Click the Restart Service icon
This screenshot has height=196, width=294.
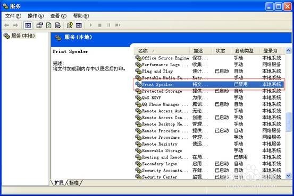(x=117, y=25)
